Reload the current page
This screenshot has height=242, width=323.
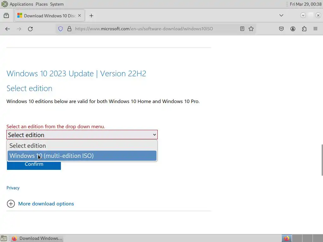(x=30, y=29)
